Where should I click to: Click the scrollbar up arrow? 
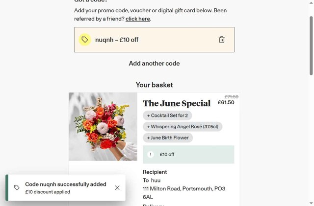coord(311,3)
